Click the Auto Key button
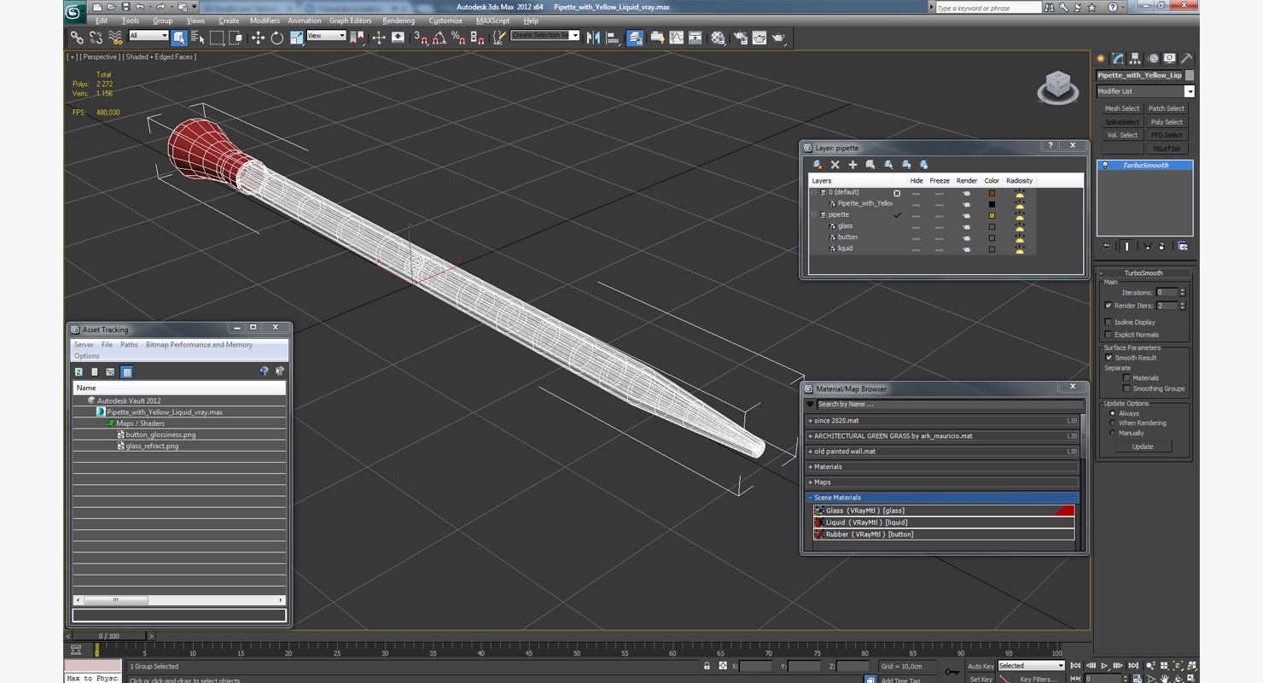 (x=981, y=666)
